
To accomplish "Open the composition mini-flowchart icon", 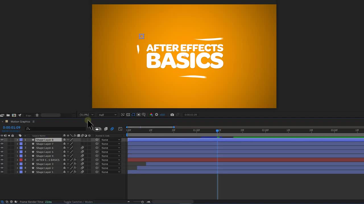I will click(x=92, y=129).
